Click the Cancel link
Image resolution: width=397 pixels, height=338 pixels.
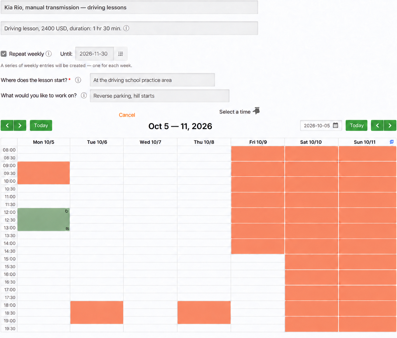coord(127,115)
